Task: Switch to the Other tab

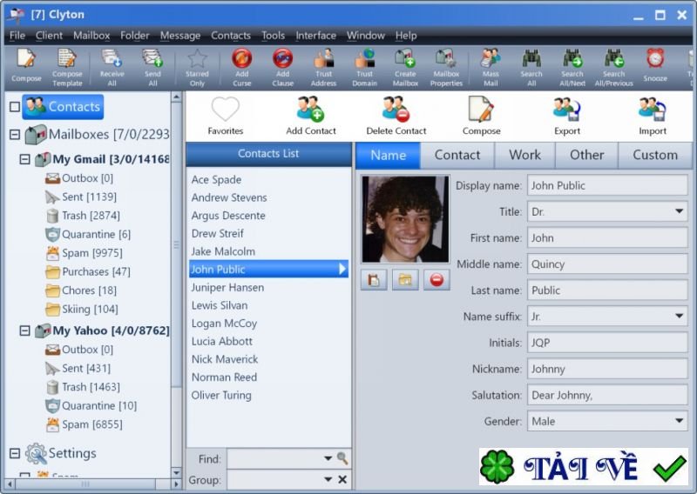Action: click(x=586, y=156)
